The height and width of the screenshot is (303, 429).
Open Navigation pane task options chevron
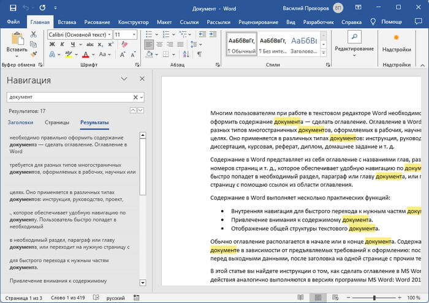(124, 79)
